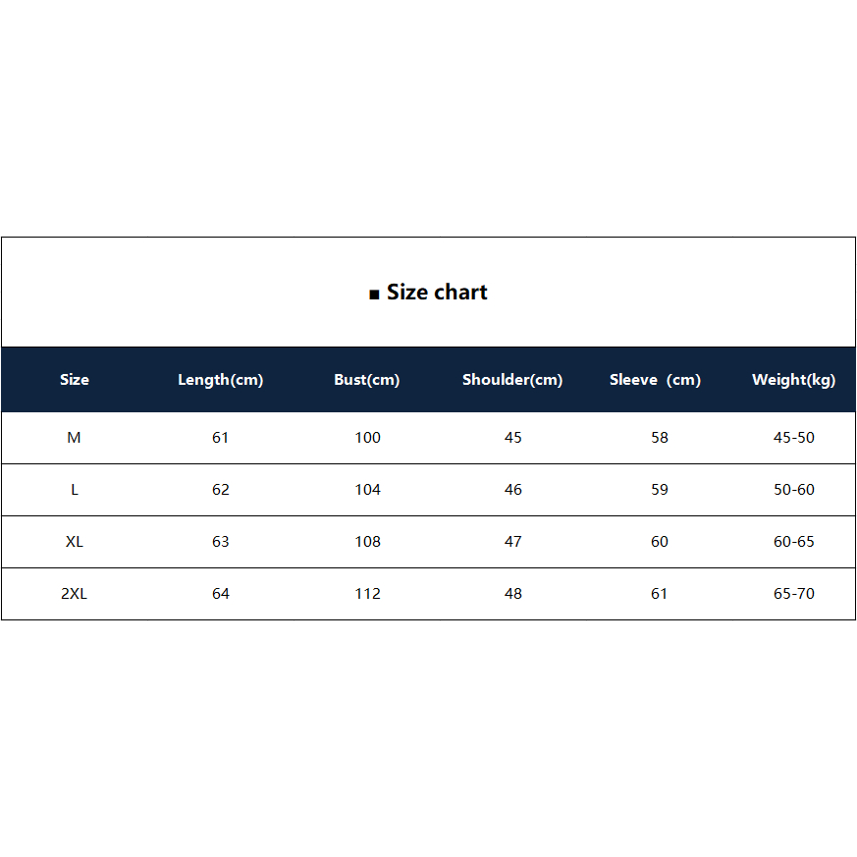Click the Size chart title text

[x=437, y=293]
